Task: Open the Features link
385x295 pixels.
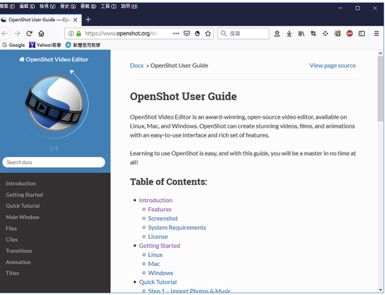Action: pyautogui.click(x=160, y=209)
